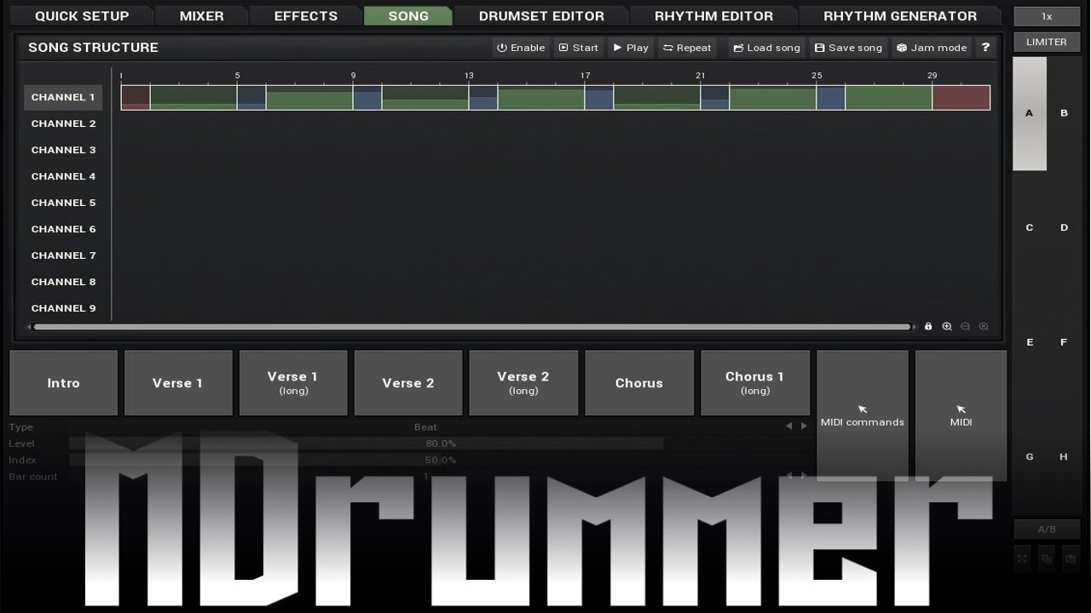Select the CHANNEL 3 row
The width and height of the screenshot is (1091, 613).
click(x=63, y=150)
